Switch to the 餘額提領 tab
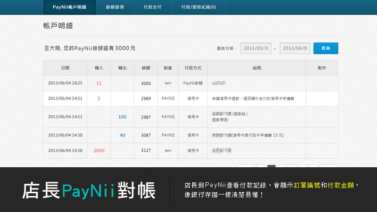The image size is (377, 212). pos(114,8)
